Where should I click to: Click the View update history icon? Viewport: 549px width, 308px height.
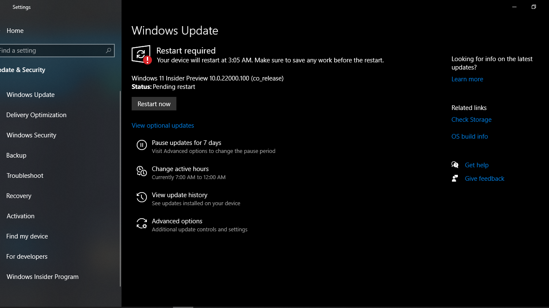[x=142, y=197]
